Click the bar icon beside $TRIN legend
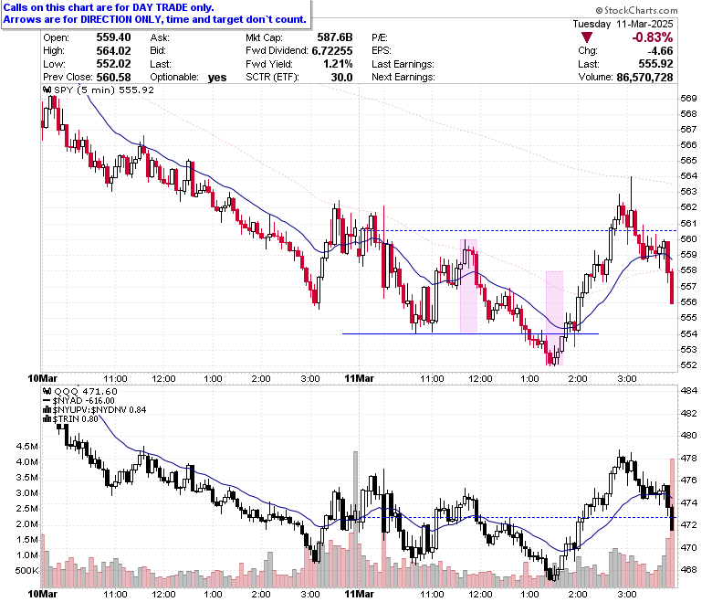 [x=47, y=419]
